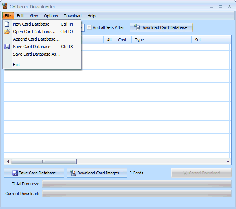Sort by the Type column header
Screen dimensions: 236x209
point(161,40)
